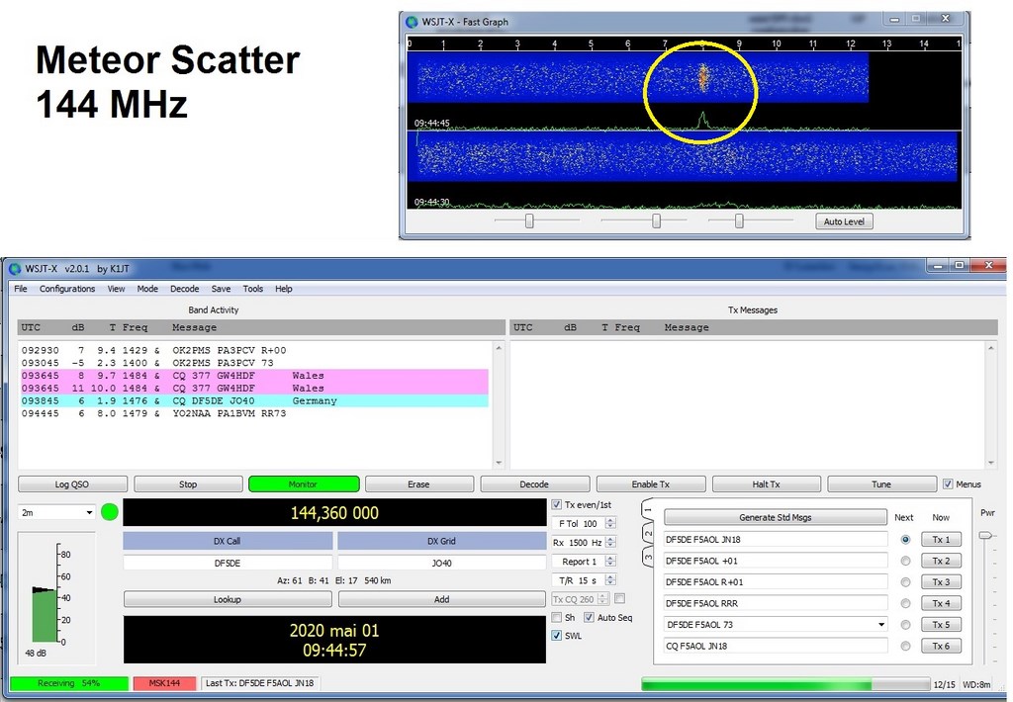Click the CQ F5AOL JN18 message field

click(x=776, y=646)
